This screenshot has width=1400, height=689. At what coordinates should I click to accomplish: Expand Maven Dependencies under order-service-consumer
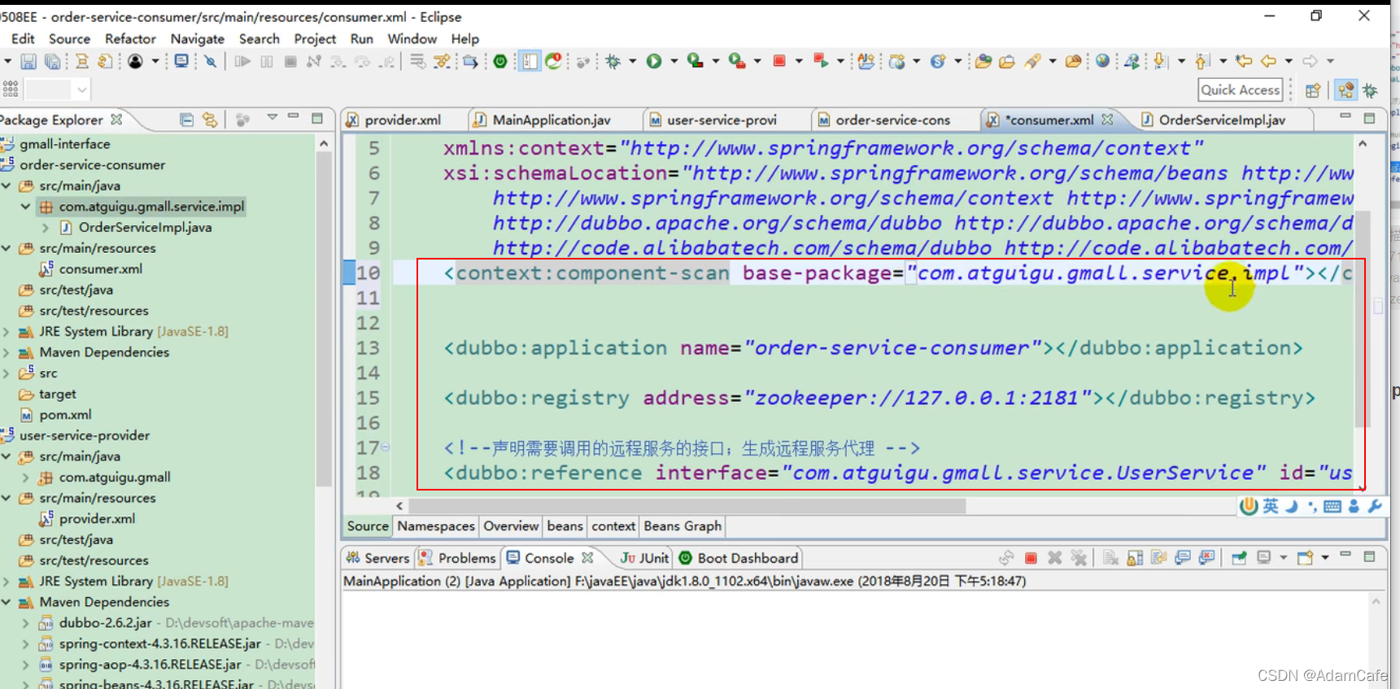7,352
